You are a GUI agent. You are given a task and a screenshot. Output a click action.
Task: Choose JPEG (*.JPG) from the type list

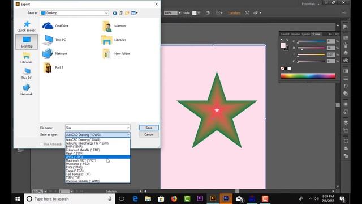coord(98,157)
